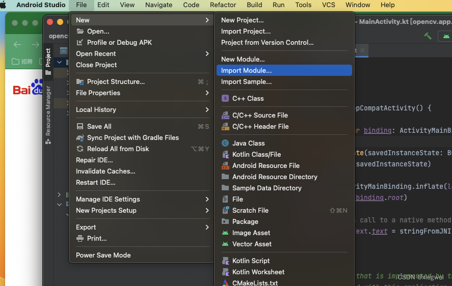
Task: Click the Java Class icon
Action: 225,143
